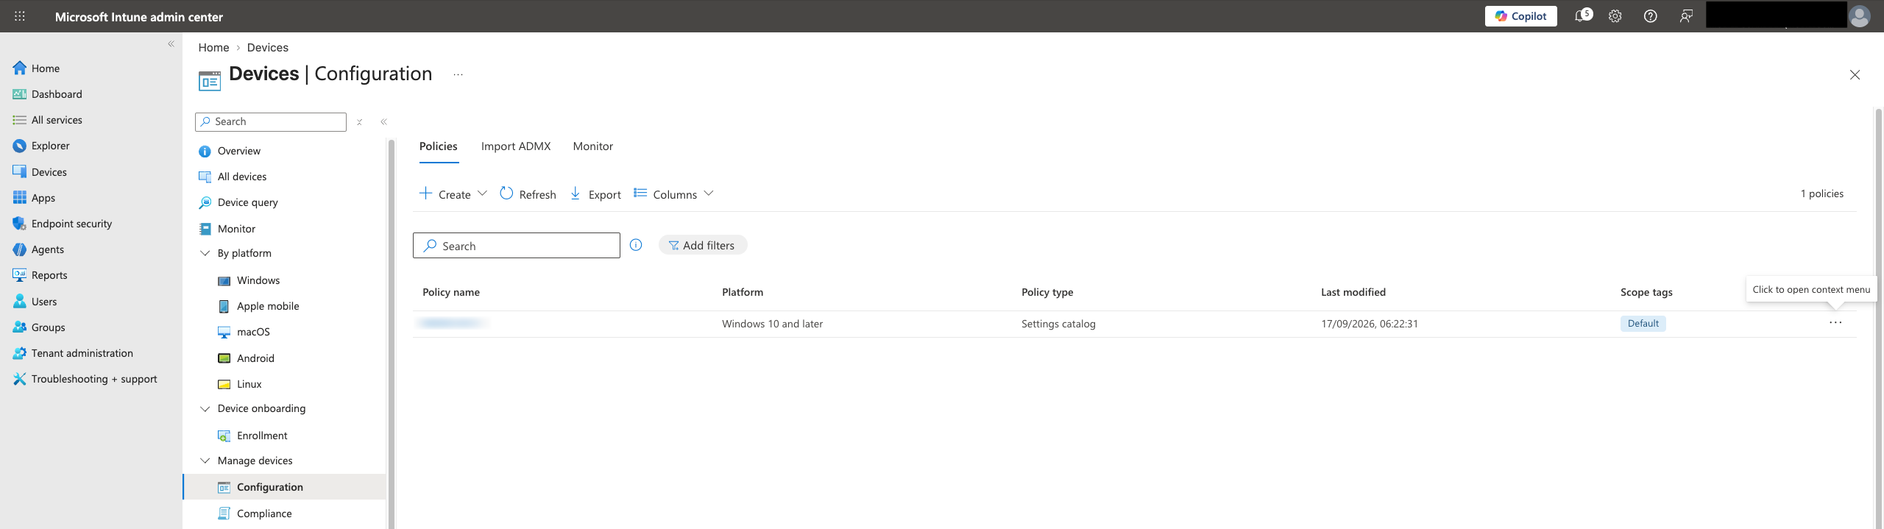
Task: Launch Copilot from the header
Action: (x=1520, y=16)
